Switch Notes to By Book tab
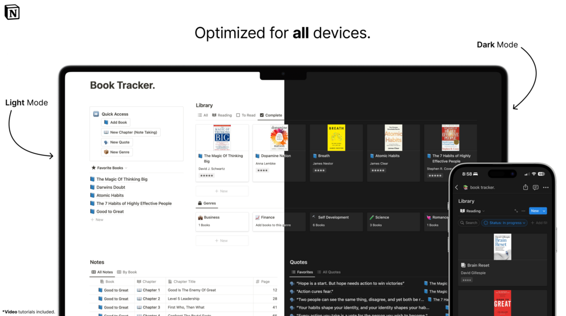The height and width of the screenshot is (316, 566). pos(127,272)
